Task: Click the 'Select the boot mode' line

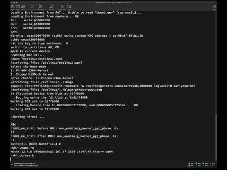Action: (28, 67)
